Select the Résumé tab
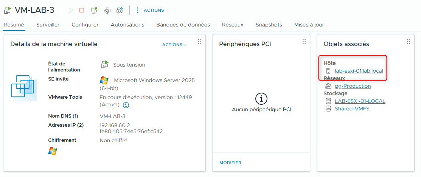Screen dimensions: 421x177 pyautogui.click(x=14, y=25)
